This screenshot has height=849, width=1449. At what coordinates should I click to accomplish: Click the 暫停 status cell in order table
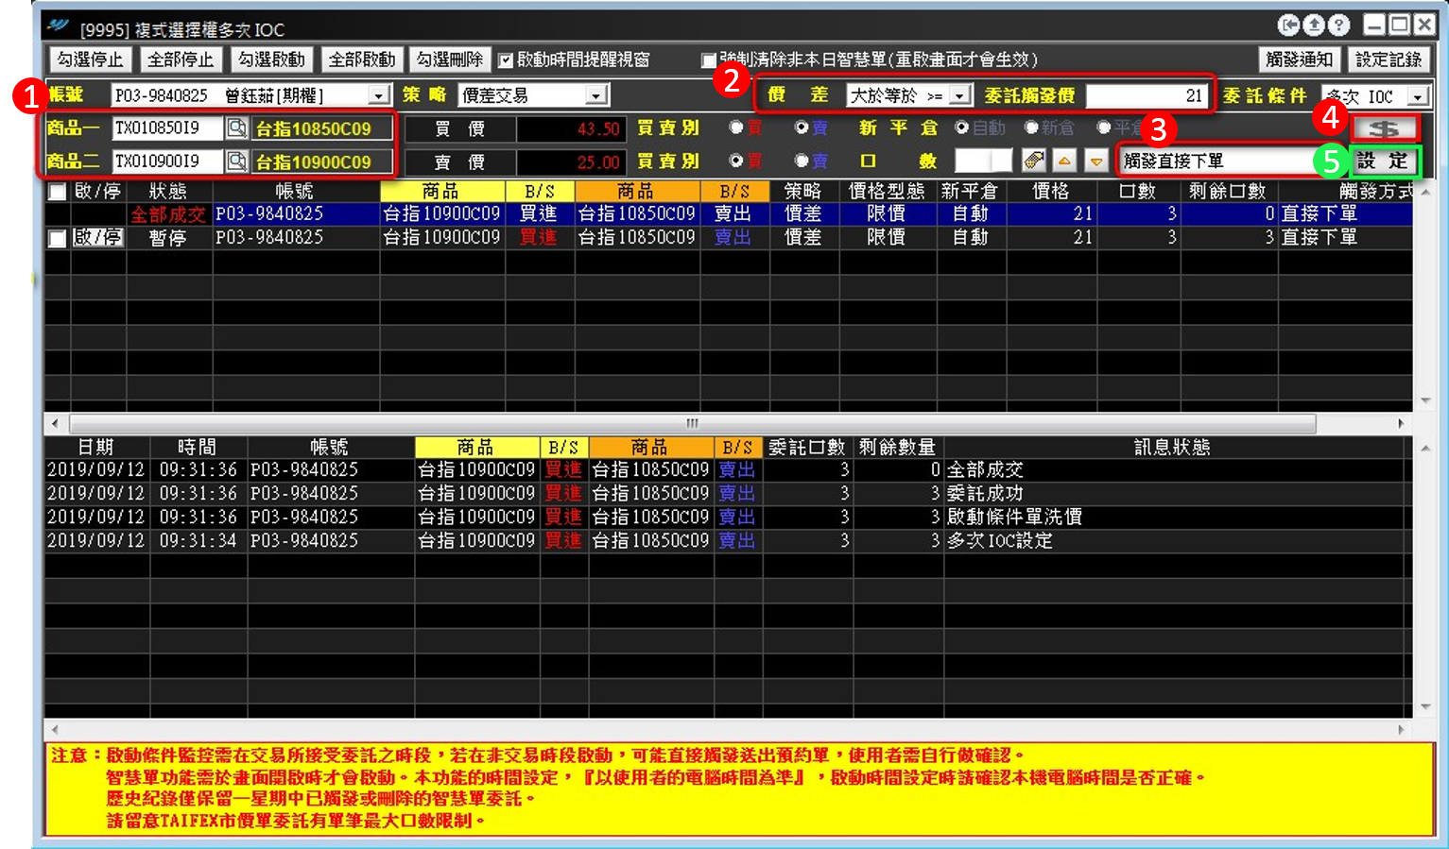(x=168, y=238)
